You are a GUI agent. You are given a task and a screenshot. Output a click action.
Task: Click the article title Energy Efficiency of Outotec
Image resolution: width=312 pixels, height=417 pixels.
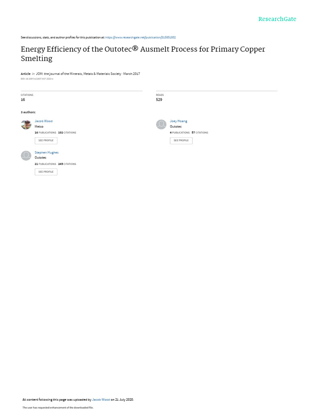(143, 54)
